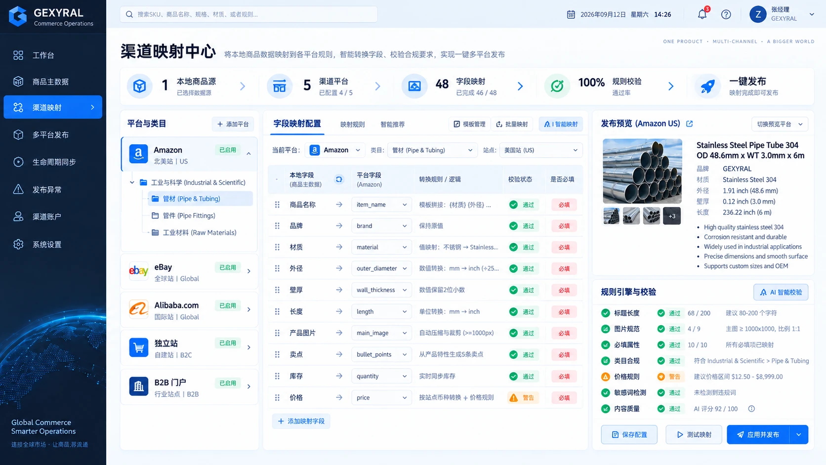Collapse the 工业与科学 tree node

pos(132,182)
